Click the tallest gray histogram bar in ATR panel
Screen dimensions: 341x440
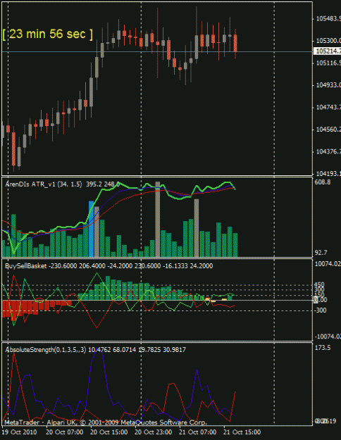pyautogui.click(x=158, y=219)
